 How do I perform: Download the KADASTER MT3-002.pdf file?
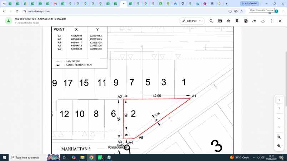tap(263, 21)
